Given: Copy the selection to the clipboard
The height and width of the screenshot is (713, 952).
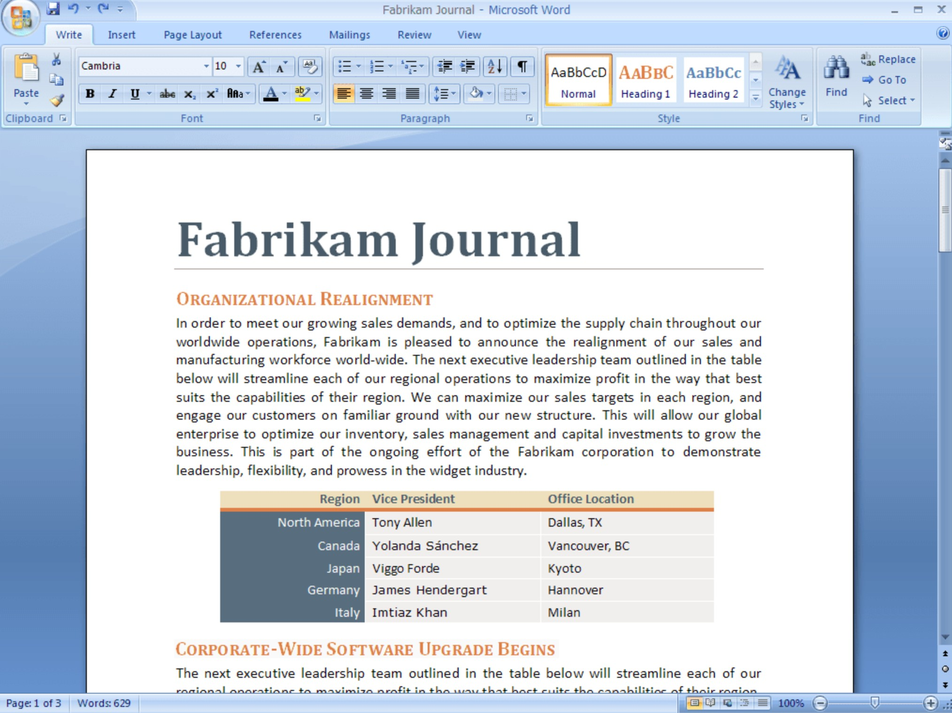Looking at the screenshot, I should click(x=56, y=80).
